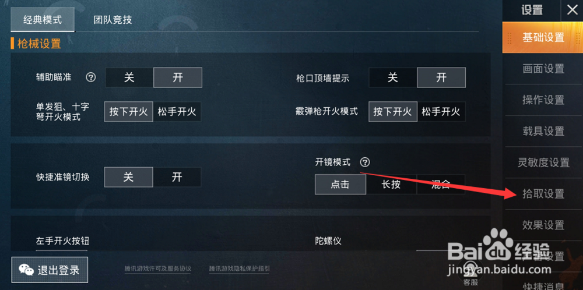
Task: Select 松手开火 for 单发狙 fire mode
Action: point(177,112)
